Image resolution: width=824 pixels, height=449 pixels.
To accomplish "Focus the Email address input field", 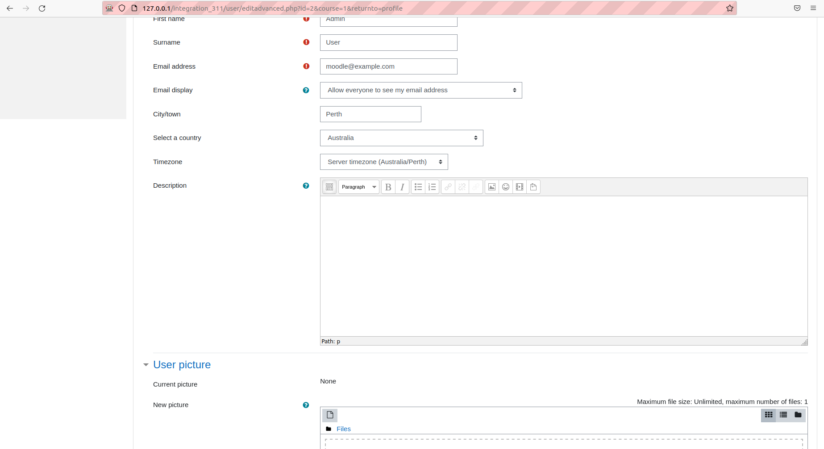I will coord(389,66).
